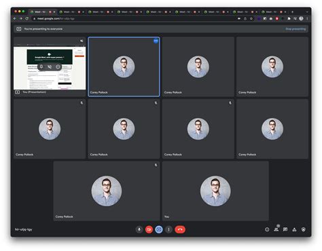The height and width of the screenshot is (251, 322).
Task: Click the present icon beside 'You (Presentation)'
Action: (x=18, y=92)
